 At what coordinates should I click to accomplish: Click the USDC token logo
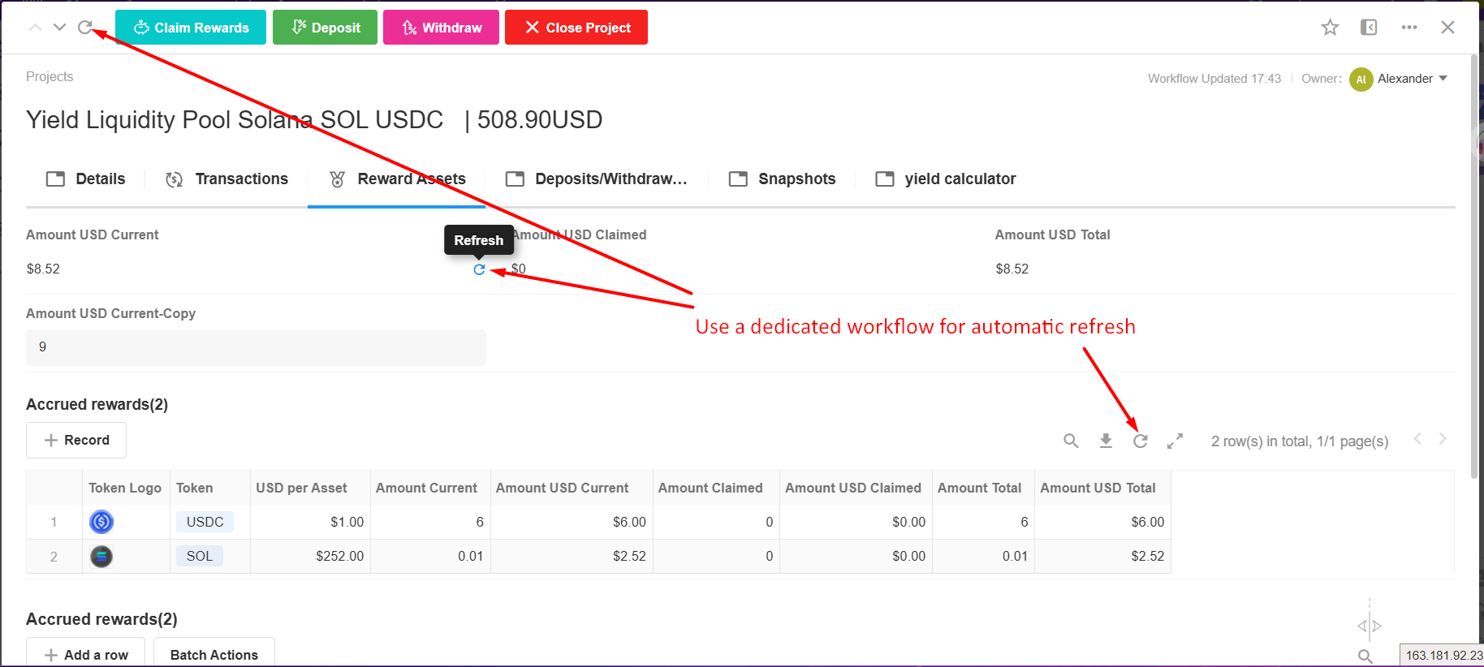click(101, 522)
